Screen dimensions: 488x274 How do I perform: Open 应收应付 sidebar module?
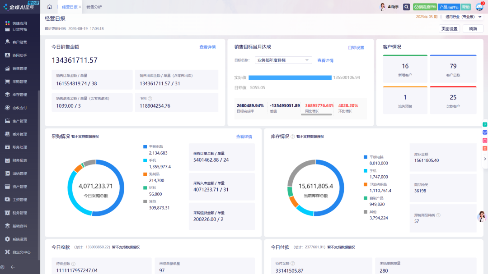coord(17,108)
